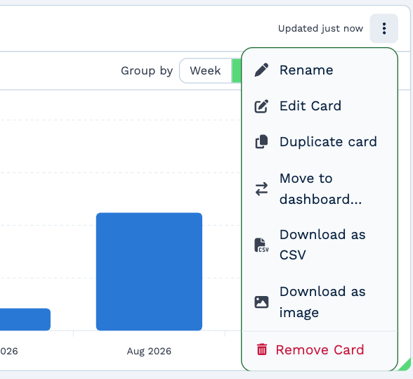Viewport: 413px width, 379px height.
Task: Grab the green resize handle at card corner
Action: pos(406,365)
